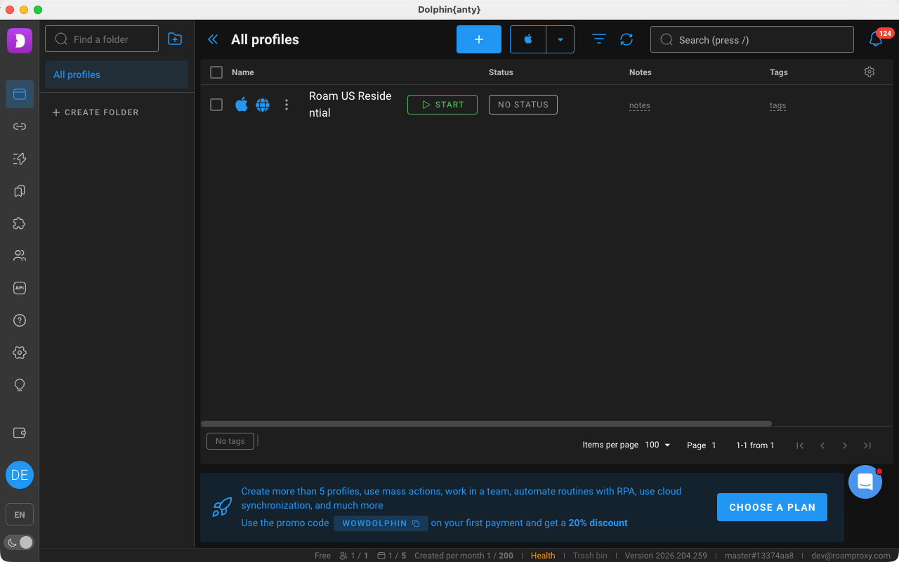
Task: Go to first page pagination arrow
Action: coord(799,445)
